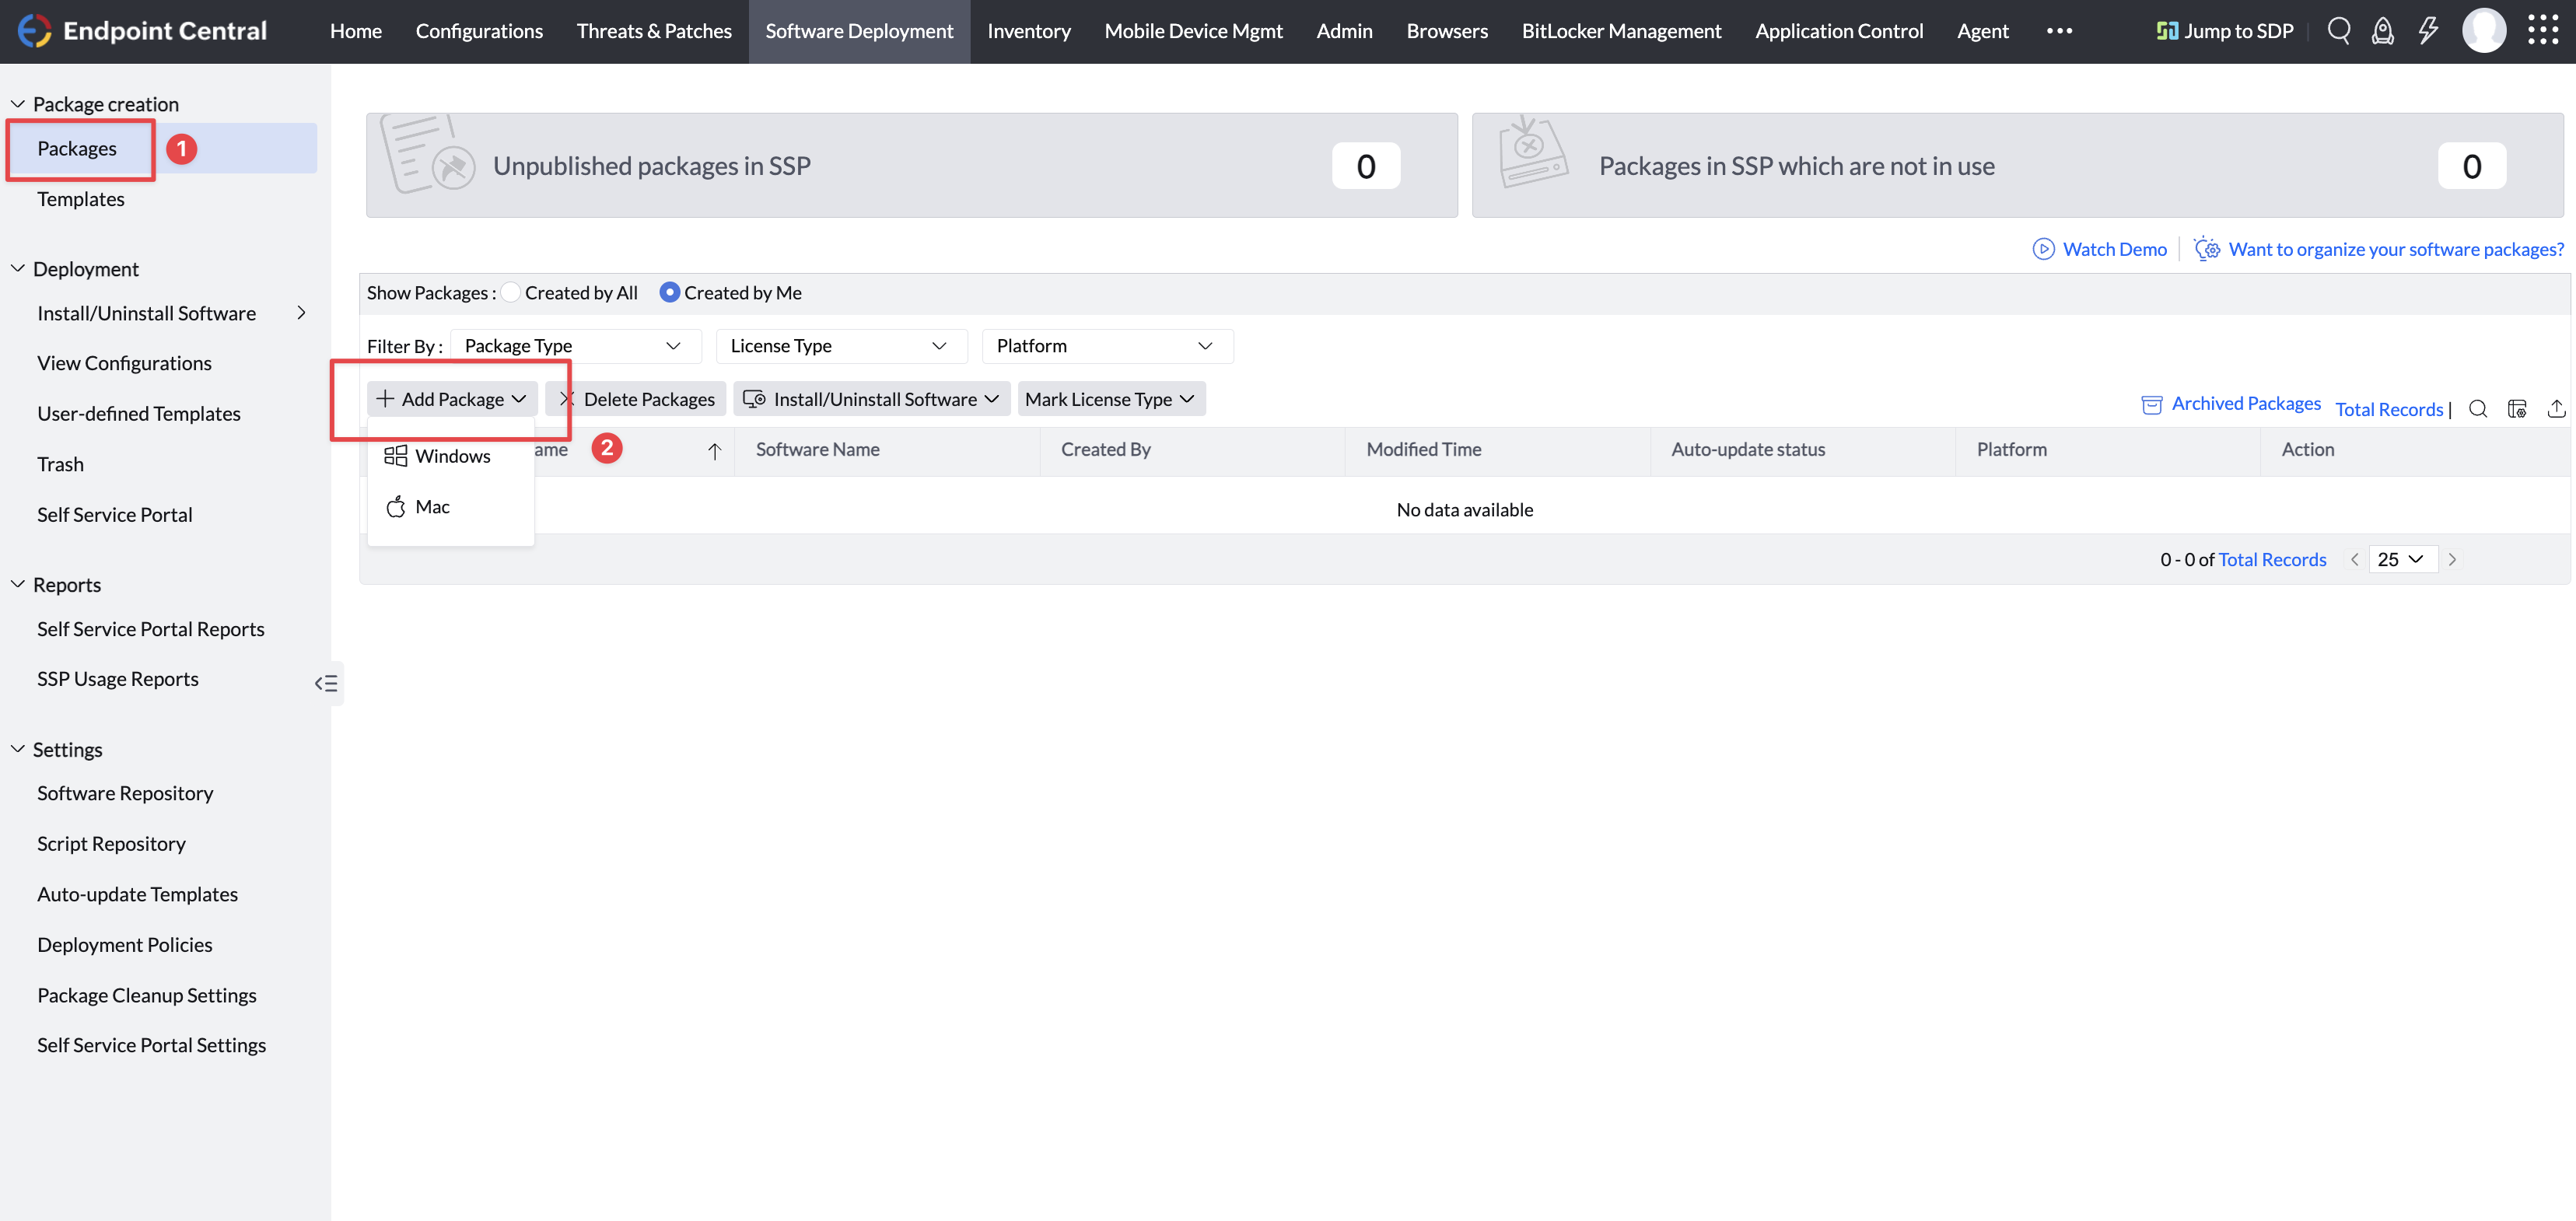Open the column chooser icon
The height and width of the screenshot is (1221, 2576).
(x=2517, y=408)
